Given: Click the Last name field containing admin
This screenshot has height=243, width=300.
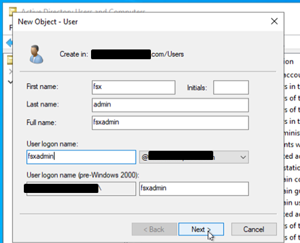Looking at the screenshot, I should tap(170, 105).
